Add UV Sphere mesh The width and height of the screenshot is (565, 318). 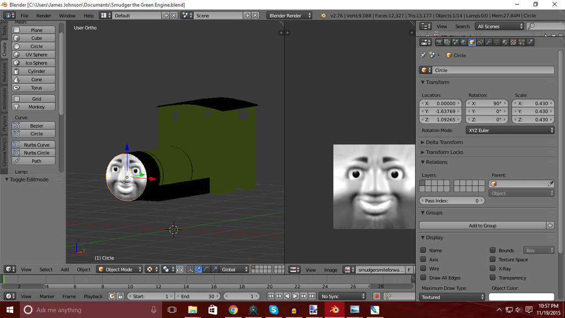tap(34, 55)
